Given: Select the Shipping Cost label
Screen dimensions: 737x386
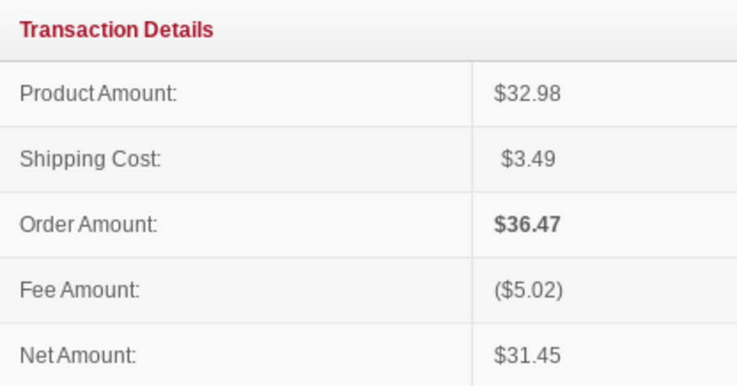Looking at the screenshot, I should 90,160.
